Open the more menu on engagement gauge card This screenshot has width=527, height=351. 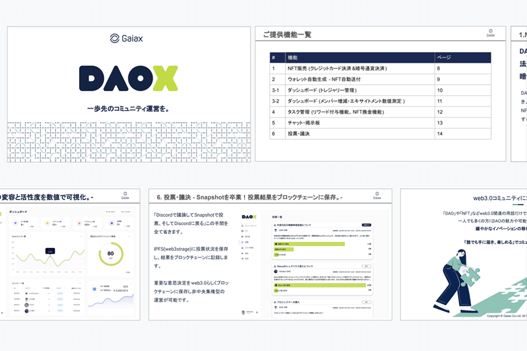pyautogui.click(x=129, y=236)
